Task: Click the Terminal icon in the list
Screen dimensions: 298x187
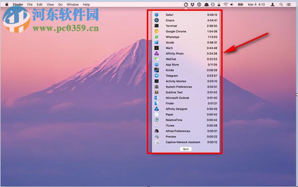Action: [157, 26]
